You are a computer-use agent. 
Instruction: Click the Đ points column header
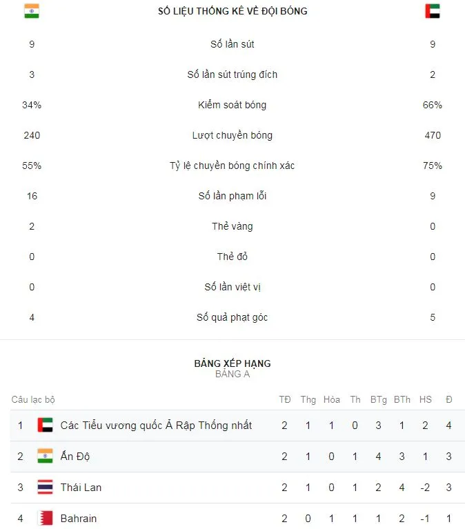click(449, 399)
